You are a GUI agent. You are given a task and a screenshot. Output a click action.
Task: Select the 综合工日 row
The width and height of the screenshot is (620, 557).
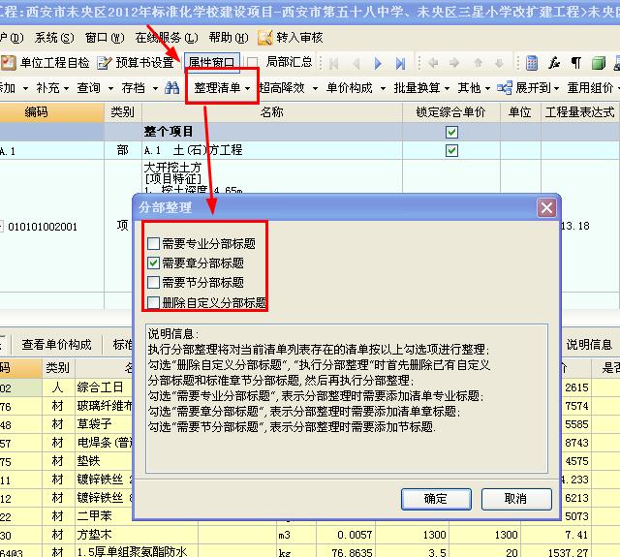(100, 387)
